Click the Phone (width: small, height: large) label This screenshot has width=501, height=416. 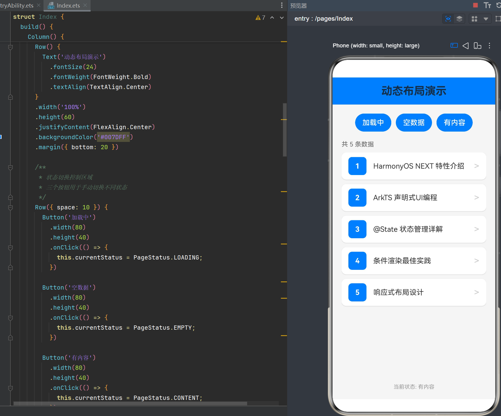376,46
